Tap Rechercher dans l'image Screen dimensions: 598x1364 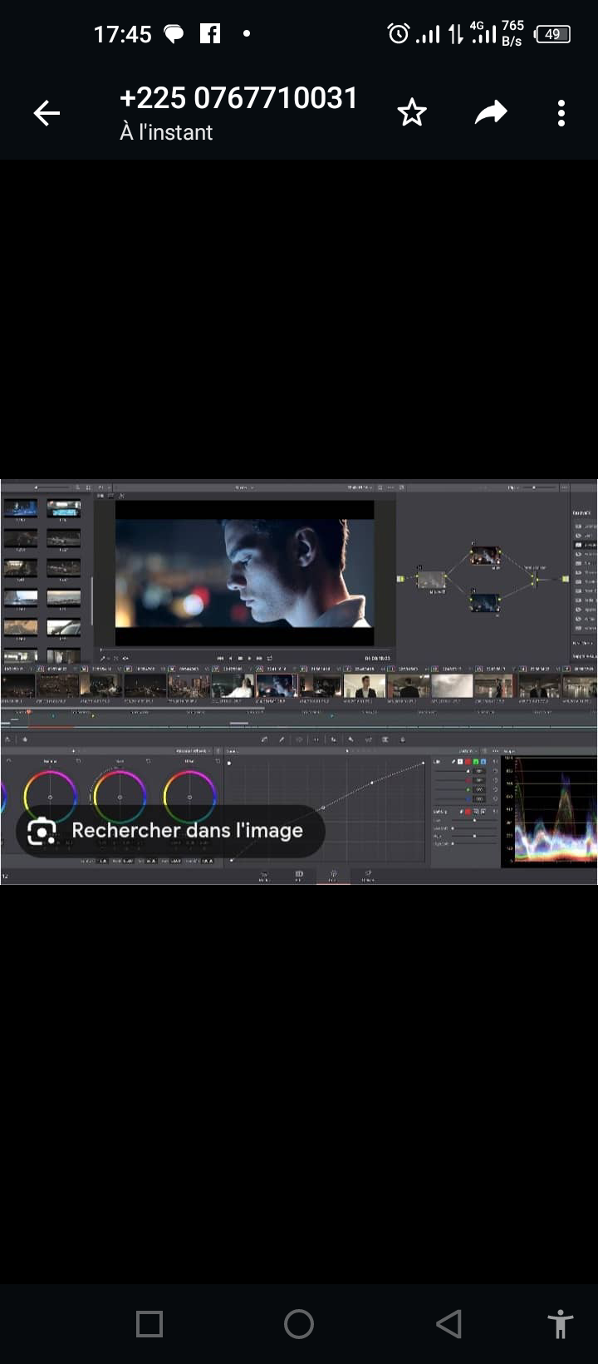click(170, 831)
